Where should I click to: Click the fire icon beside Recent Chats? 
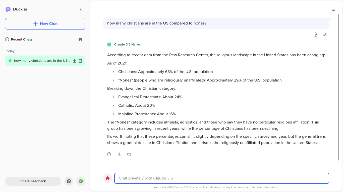pyautogui.click(x=80, y=39)
